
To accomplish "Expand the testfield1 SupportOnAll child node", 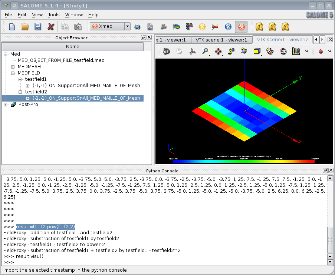I will [x=27, y=86].
